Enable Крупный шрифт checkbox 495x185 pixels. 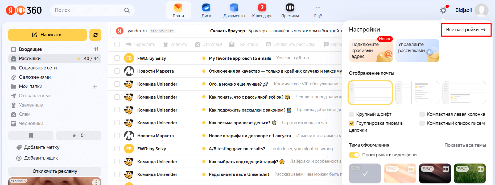click(x=352, y=114)
